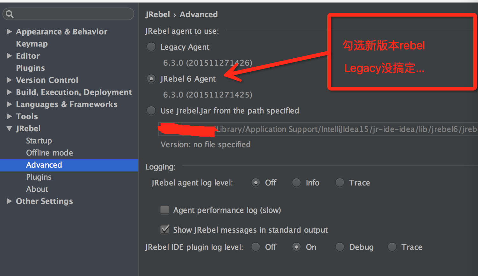Screen dimensions: 478x276
Task: Set IDE plugin log level to On
Action: [296, 247]
